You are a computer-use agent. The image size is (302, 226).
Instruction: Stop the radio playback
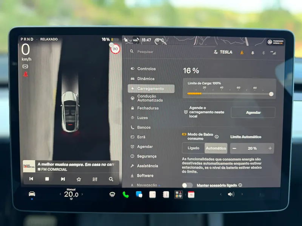[x=47, y=179]
